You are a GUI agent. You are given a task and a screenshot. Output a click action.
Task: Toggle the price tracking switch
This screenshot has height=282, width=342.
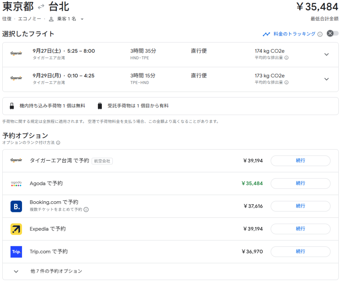(x=332, y=33)
